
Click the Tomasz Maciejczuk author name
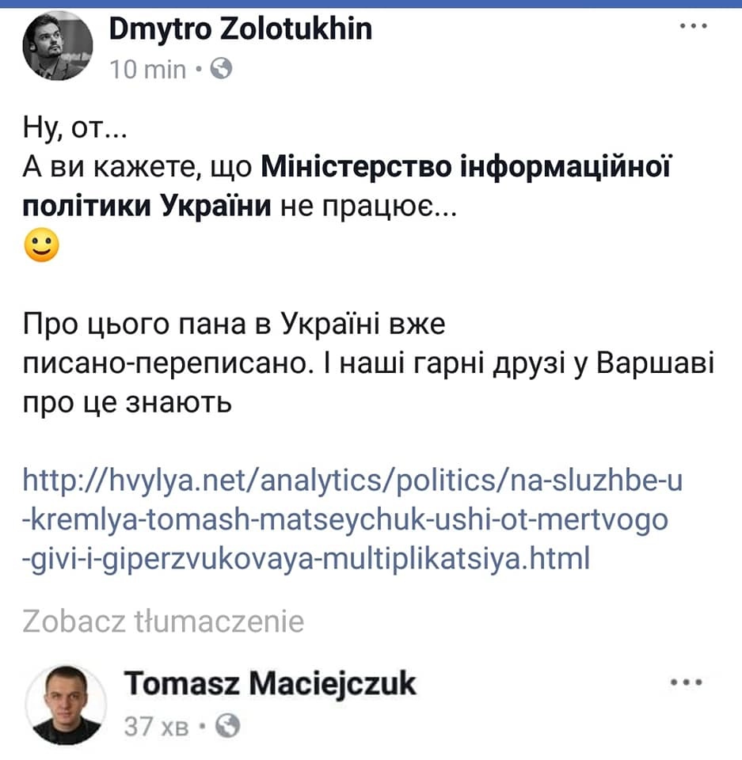(270, 683)
